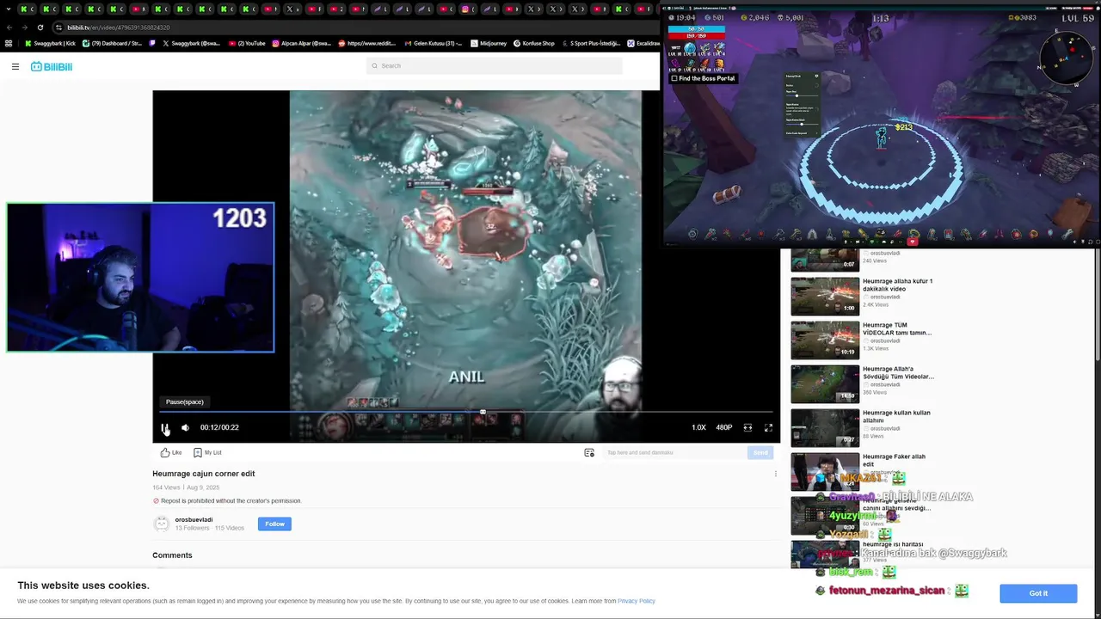Screen dimensions: 1101x619
Task: Follow the orosbuevladi channel
Action: pyautogui.click(x=274, y=524)
